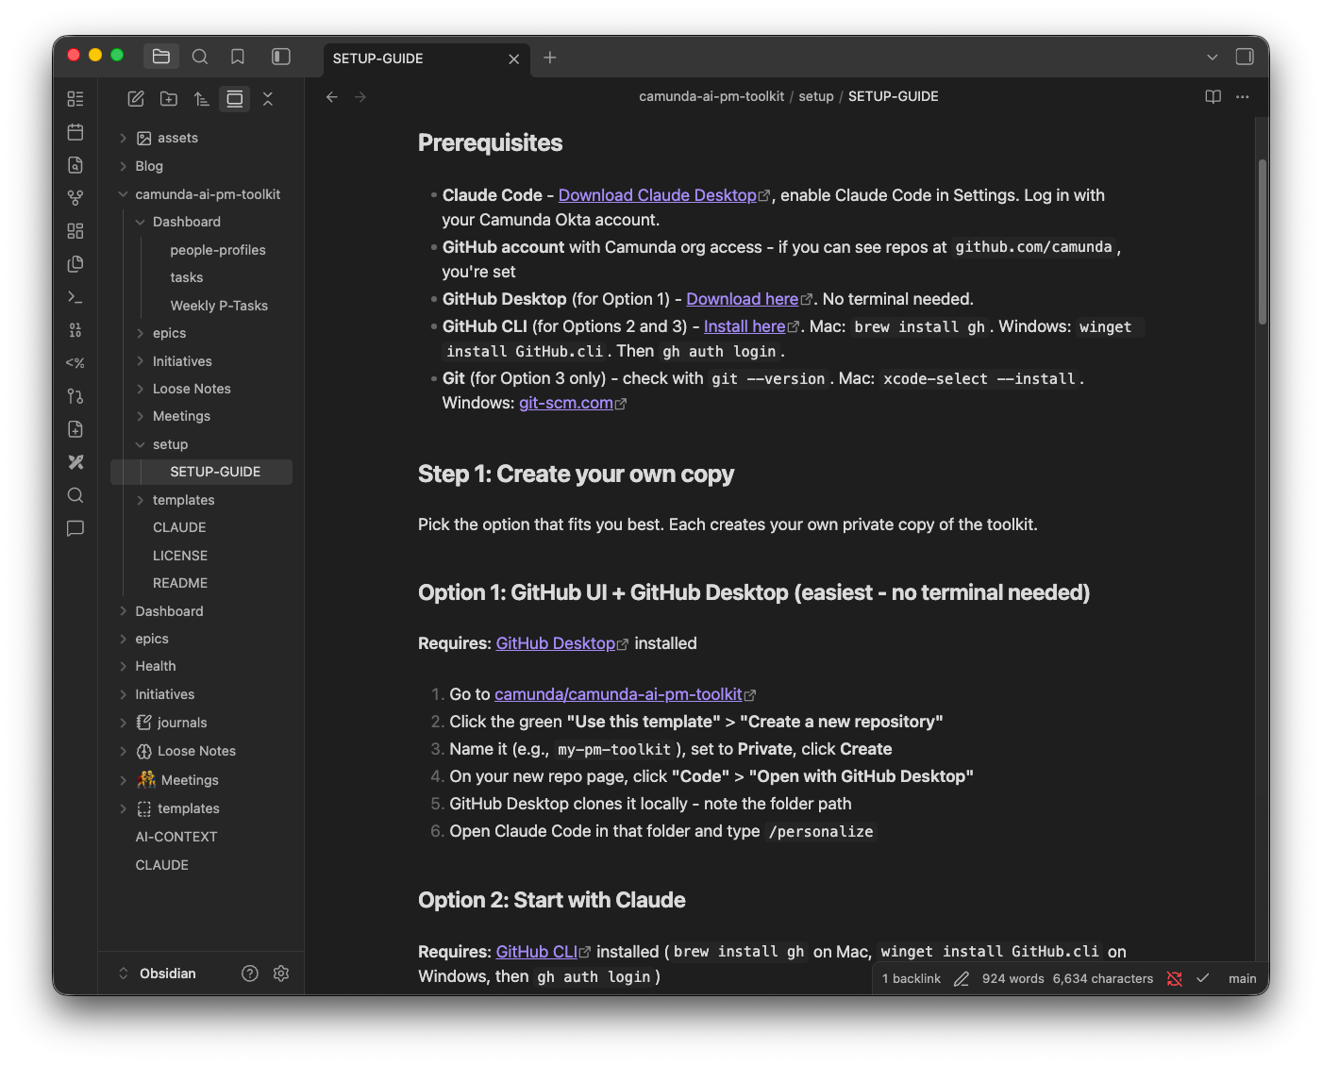The height and width of the screenshot is (1065, 1322).
Task: Open bookmarks panel icon
Action: pyautogui.click(x=238, y=57)
